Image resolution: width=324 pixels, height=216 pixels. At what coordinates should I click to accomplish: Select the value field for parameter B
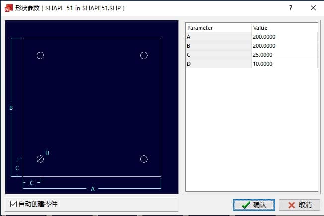pos(284,46)
